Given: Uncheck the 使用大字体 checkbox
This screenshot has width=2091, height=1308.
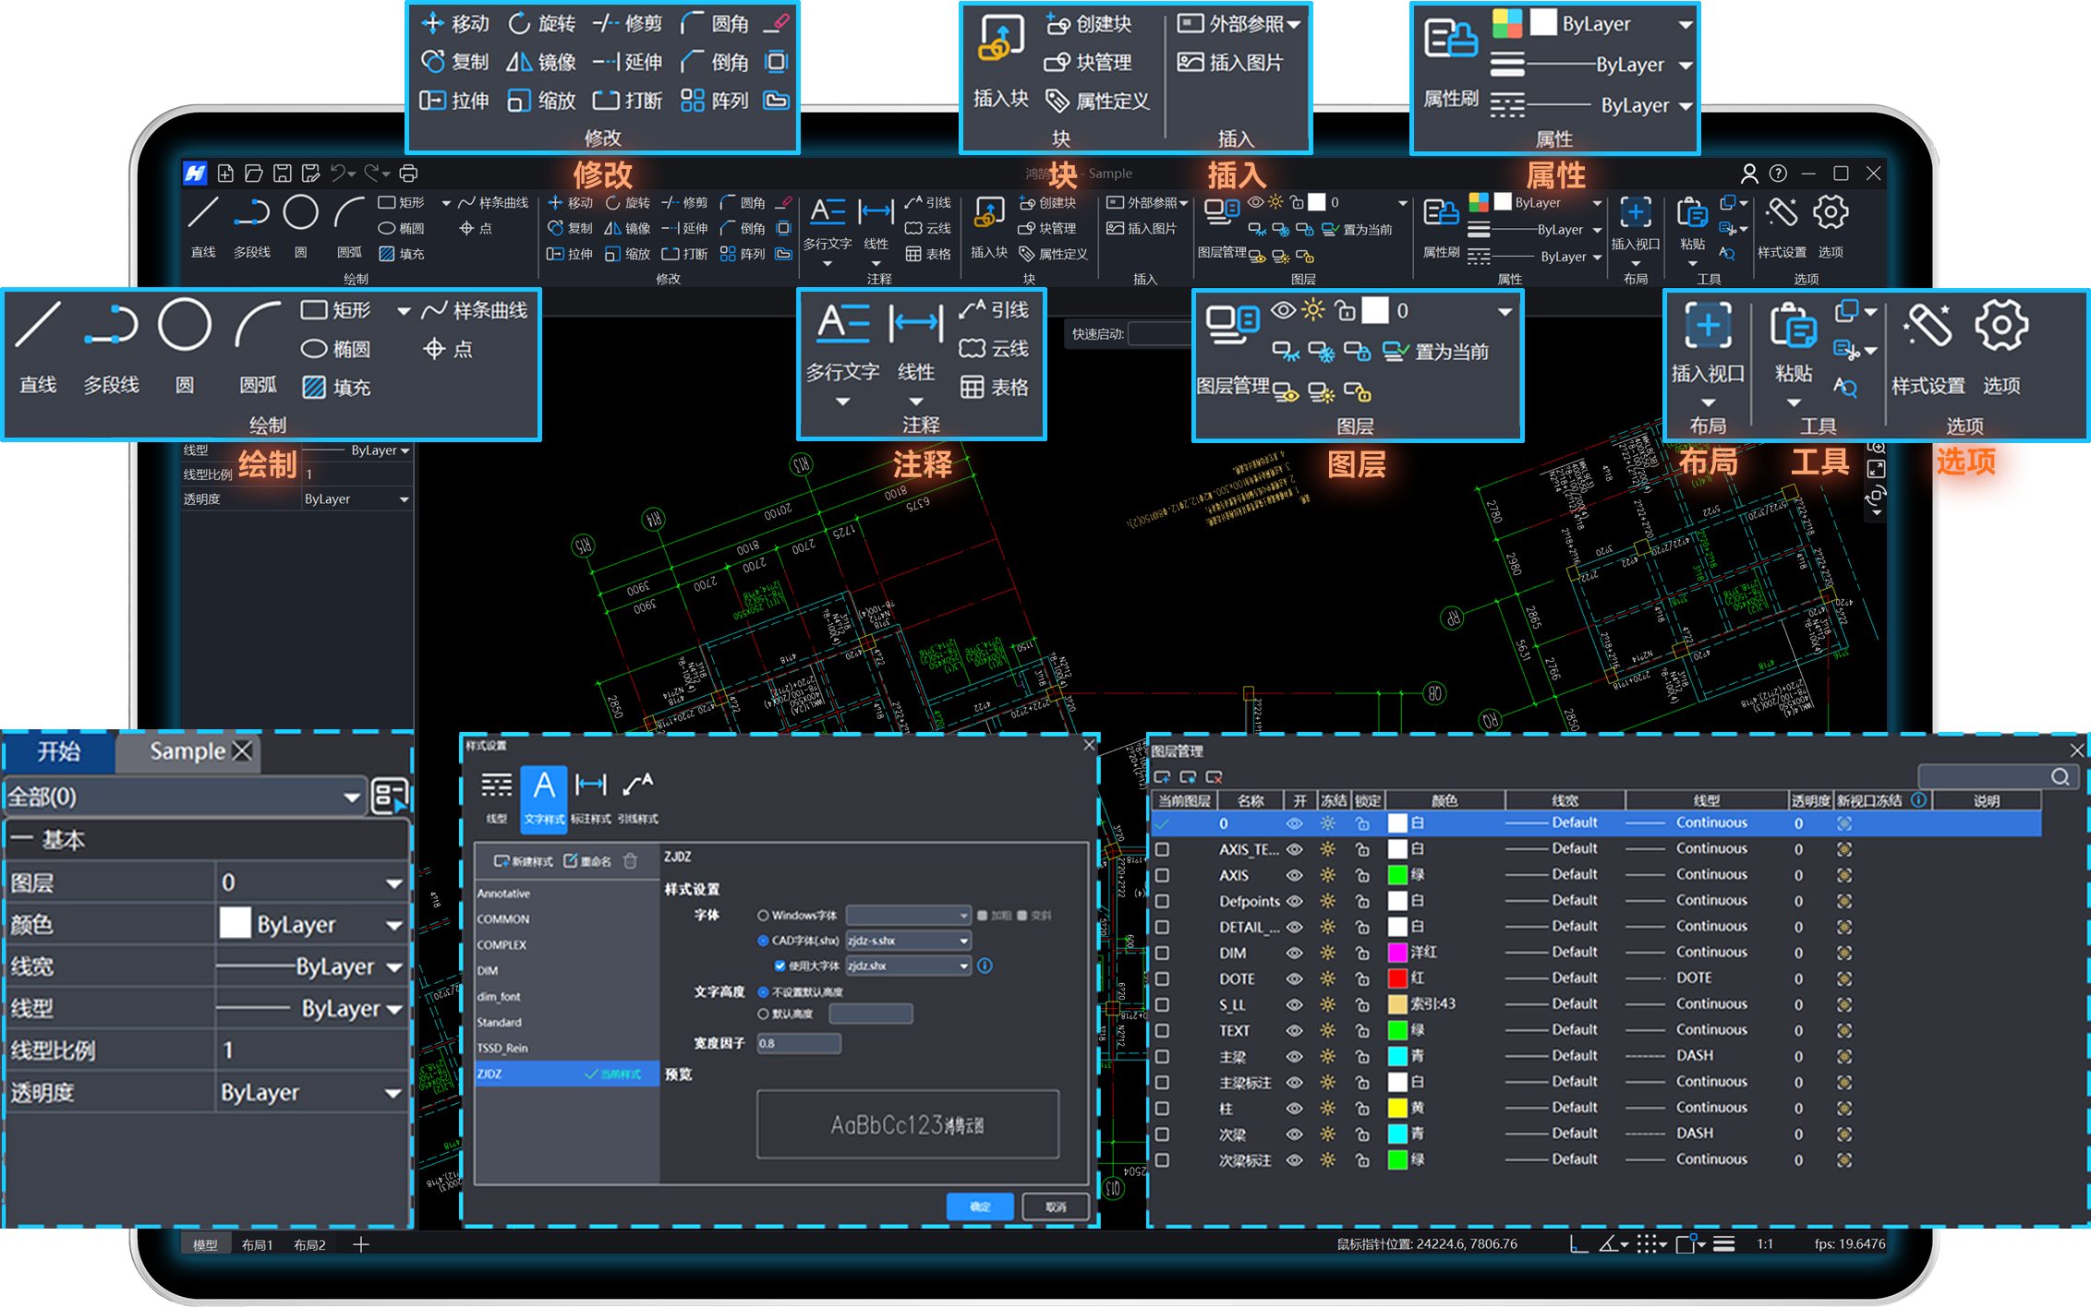Looking at the screenshot, I should point(780,966).
